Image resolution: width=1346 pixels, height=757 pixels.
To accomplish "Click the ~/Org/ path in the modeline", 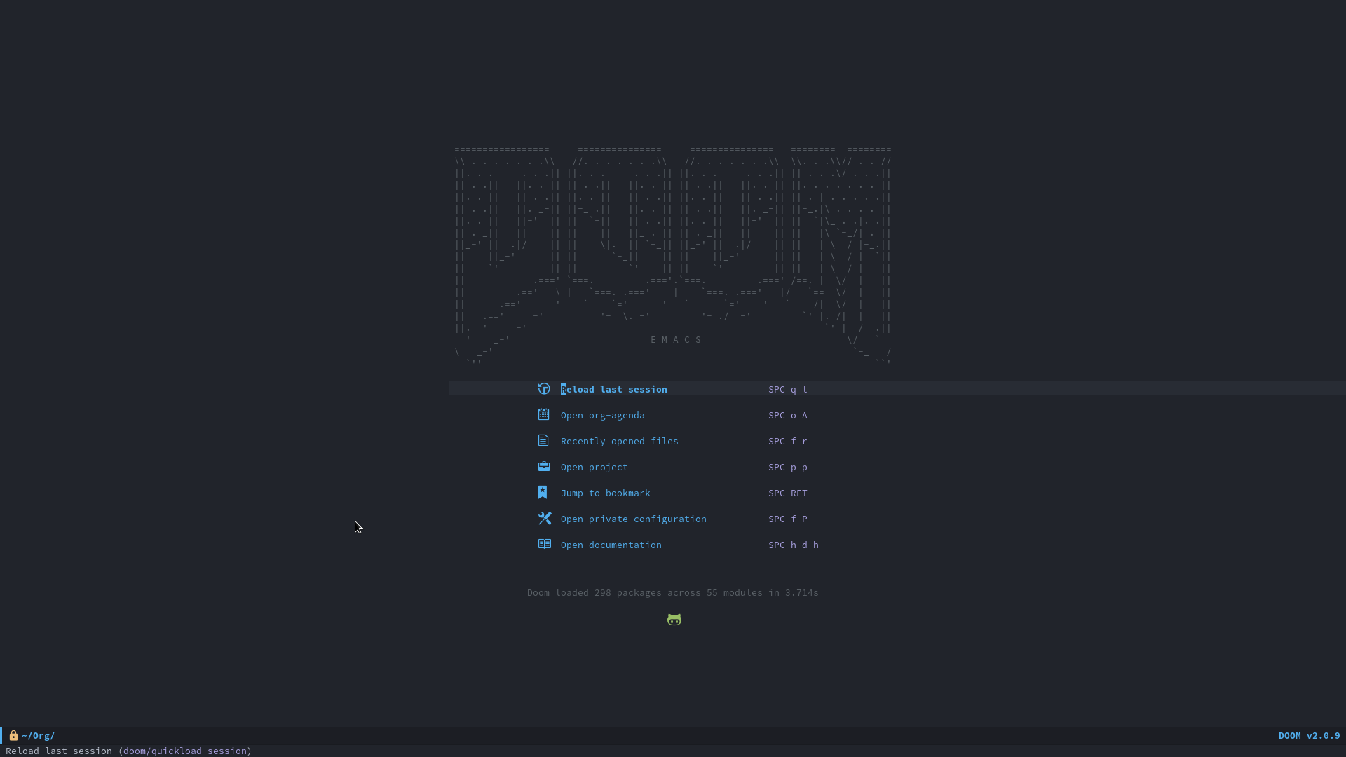I will coord(38,735).
